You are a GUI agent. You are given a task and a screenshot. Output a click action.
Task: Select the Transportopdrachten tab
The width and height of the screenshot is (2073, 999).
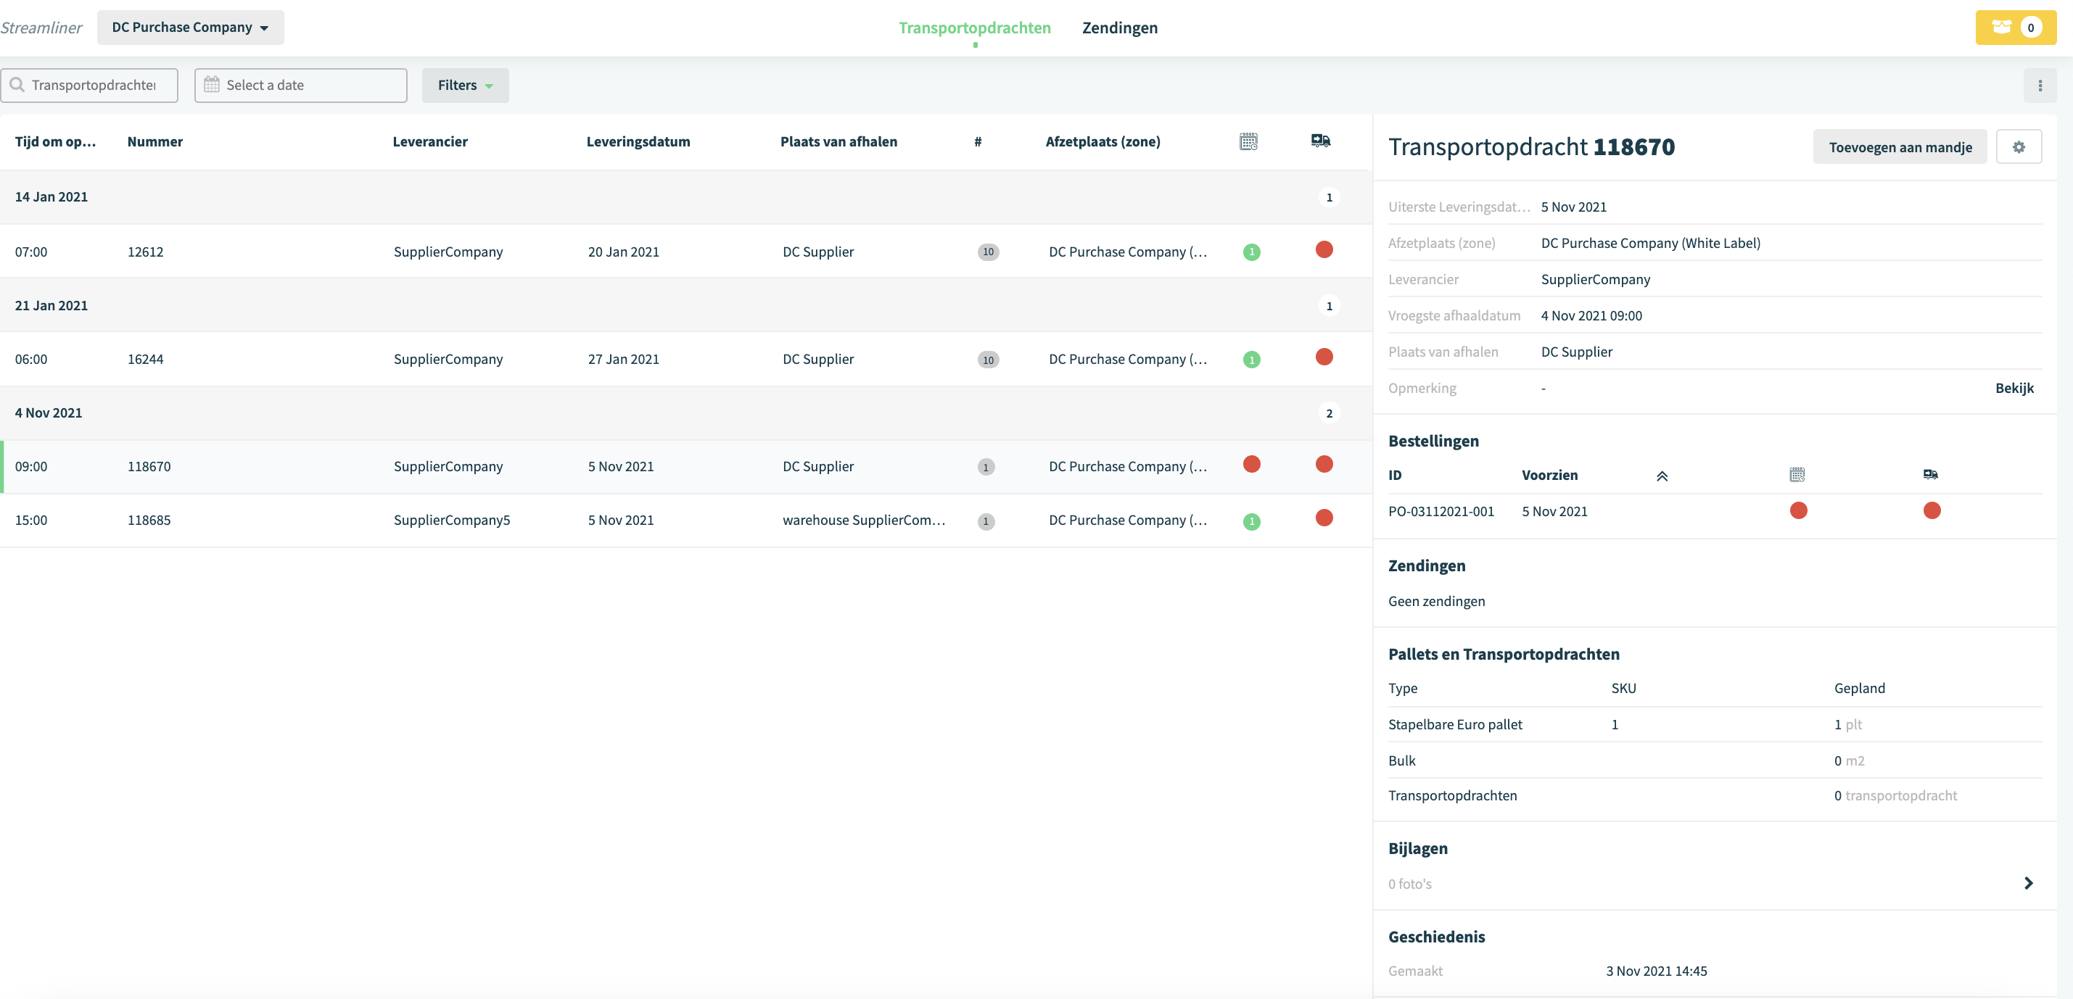click(x=975, y=28)
